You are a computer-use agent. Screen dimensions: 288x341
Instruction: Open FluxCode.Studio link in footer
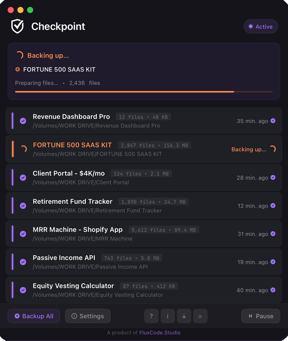coord(160,333)
